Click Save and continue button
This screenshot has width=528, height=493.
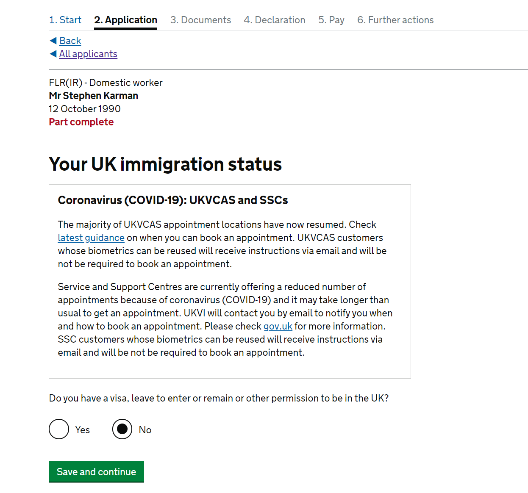[96, 471]
